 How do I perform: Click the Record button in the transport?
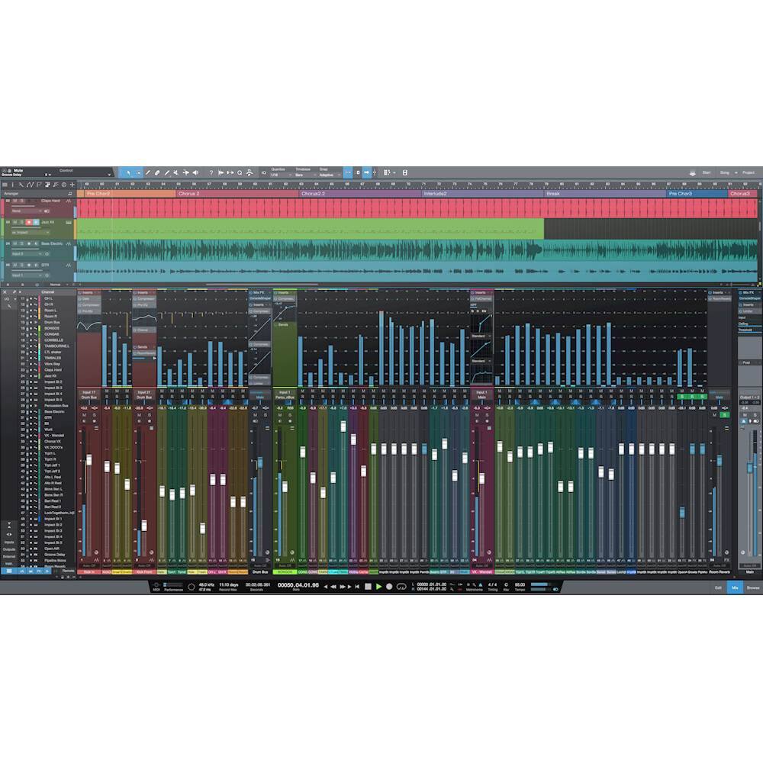[388, 586]
